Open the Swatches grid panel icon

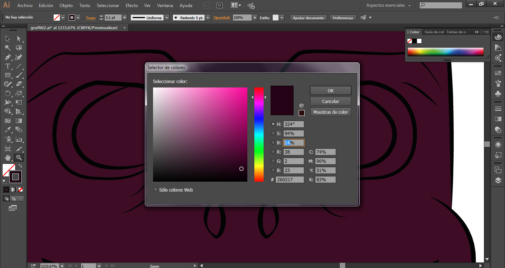tap(498, 73)
